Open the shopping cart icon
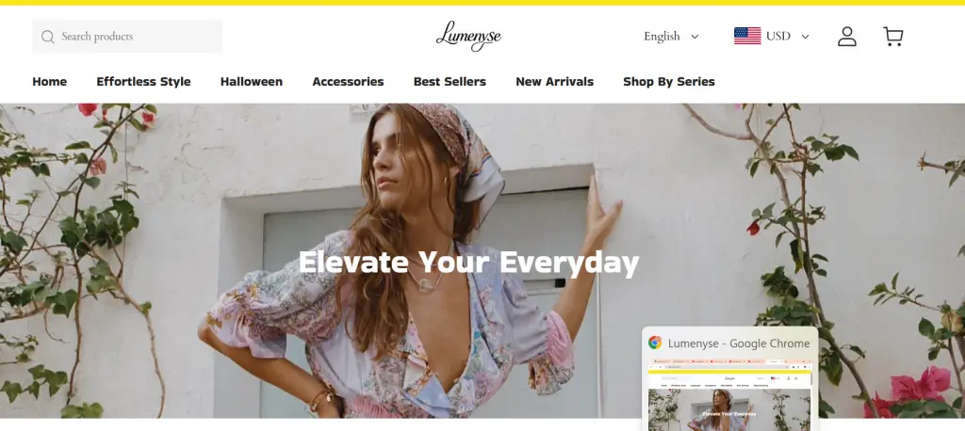The image size is (965, 431). (893, 37)
